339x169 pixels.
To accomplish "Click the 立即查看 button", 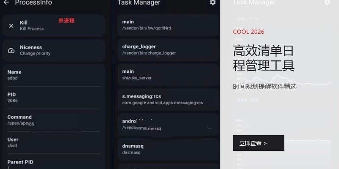I will click(x=258, y=143).
